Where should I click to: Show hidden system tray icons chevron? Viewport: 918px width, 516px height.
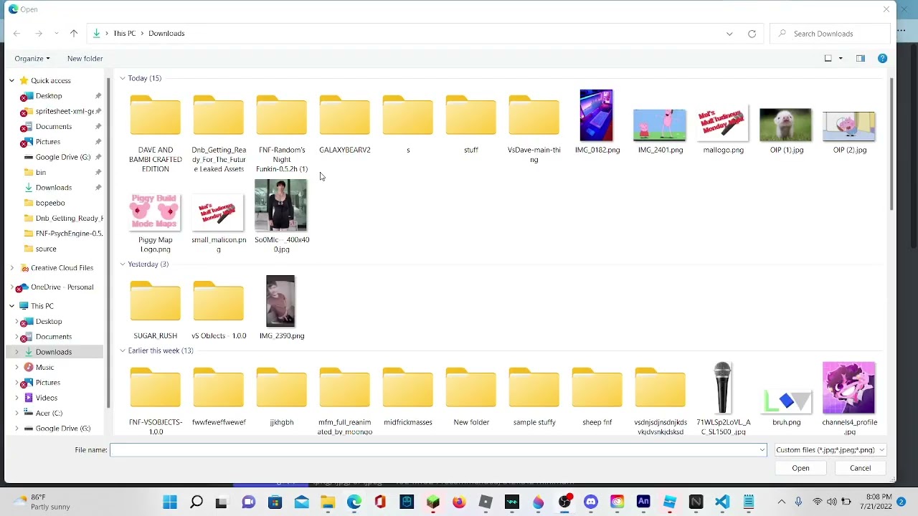pyautogui.click(x=781, y=502)
